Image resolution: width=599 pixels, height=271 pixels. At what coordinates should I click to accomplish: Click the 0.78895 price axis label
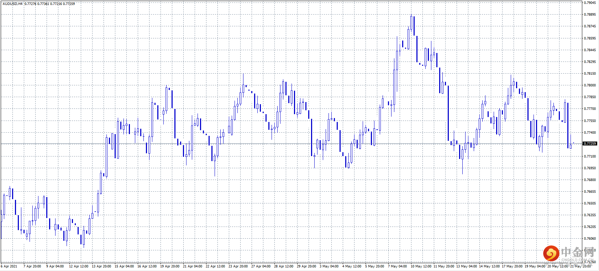point(590,15)
